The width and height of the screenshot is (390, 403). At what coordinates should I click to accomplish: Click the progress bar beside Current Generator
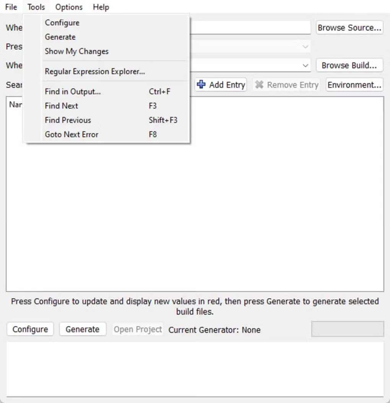tap(348, 329)
